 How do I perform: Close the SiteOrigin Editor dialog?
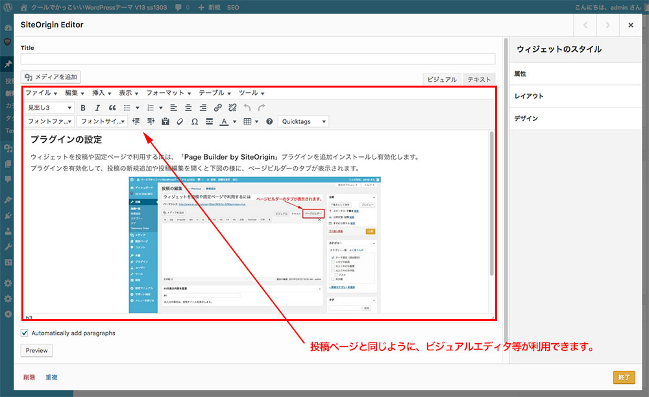coord(630,25)
